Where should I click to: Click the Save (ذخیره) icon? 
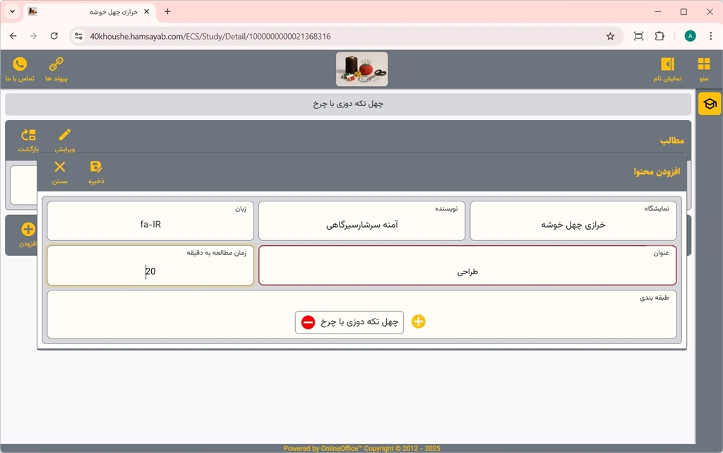96,167
